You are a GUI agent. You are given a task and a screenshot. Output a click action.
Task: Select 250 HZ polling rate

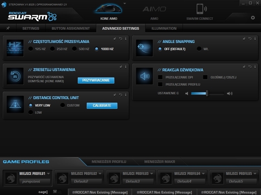pyautogui.click(x=53, y=49)
